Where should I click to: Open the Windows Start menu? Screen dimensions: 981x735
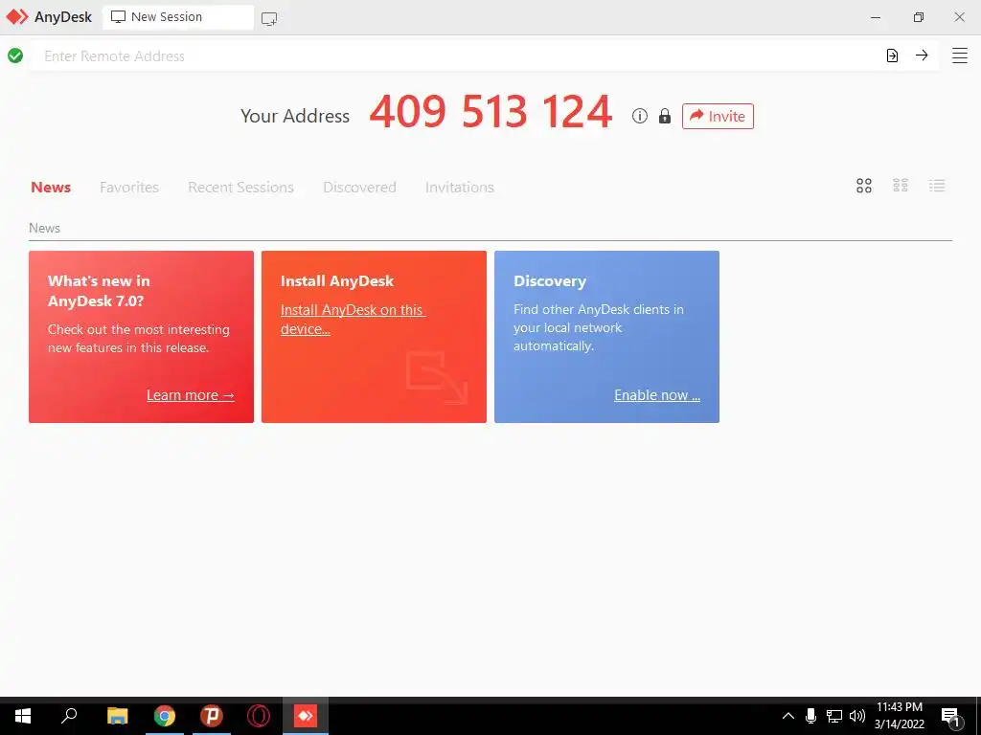click(23, 716)
